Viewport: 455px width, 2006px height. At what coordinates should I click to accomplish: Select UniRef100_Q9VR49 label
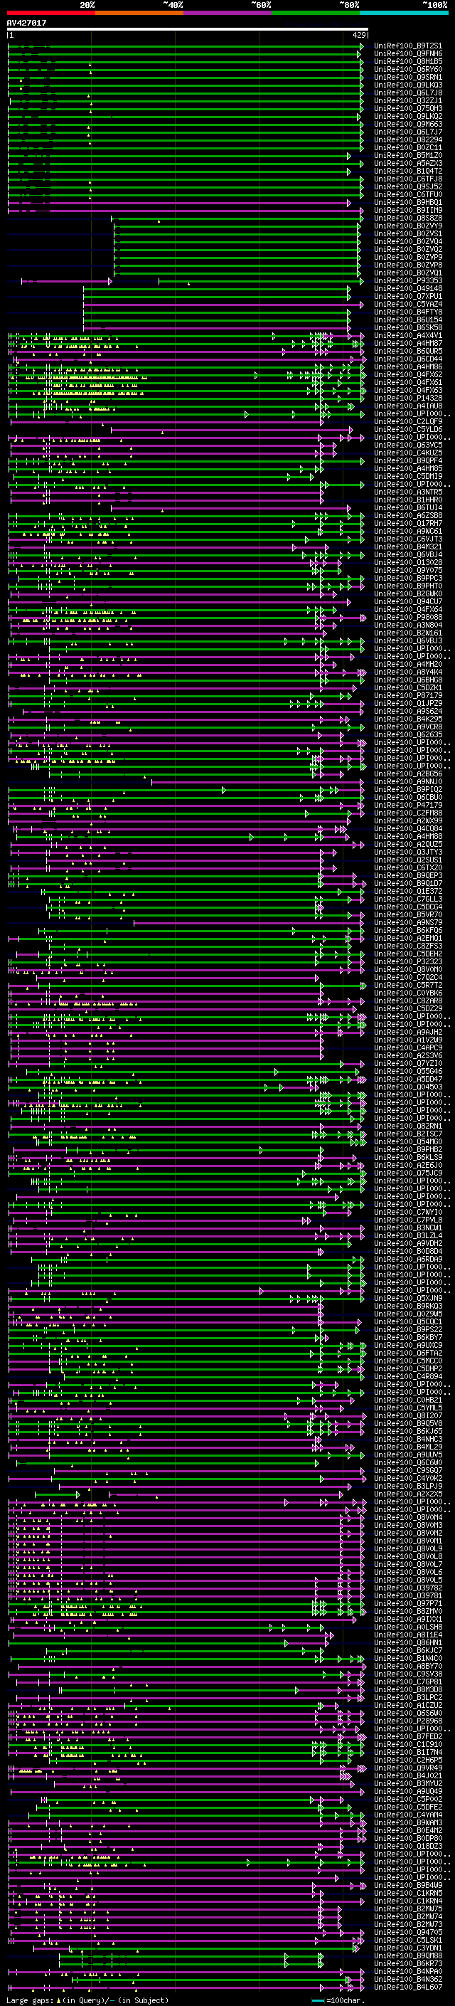[408, 1768]
